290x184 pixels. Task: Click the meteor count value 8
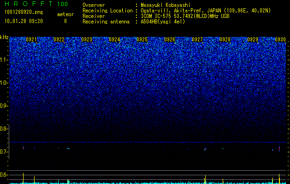[x=65, y=21]
